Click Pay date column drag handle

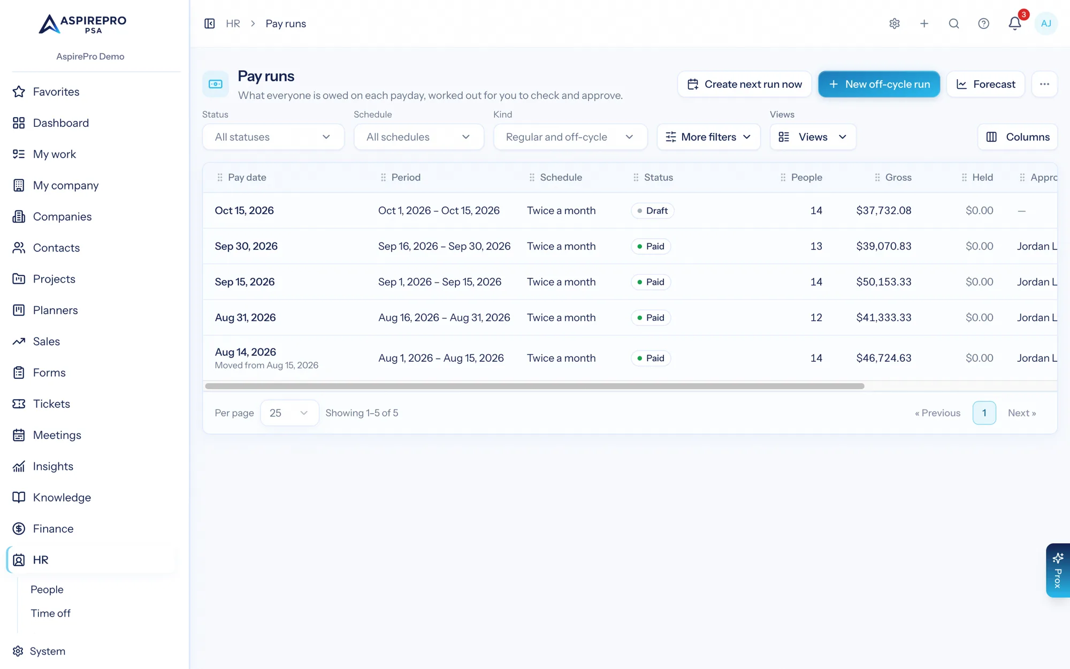(220, 177)
